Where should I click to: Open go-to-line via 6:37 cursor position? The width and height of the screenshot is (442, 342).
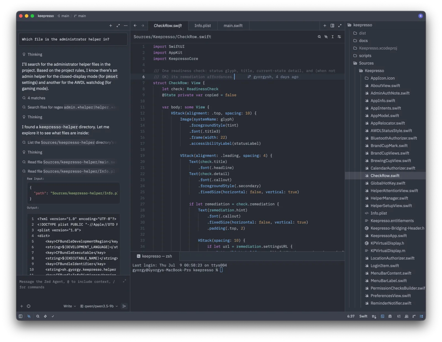coord(351,316)
